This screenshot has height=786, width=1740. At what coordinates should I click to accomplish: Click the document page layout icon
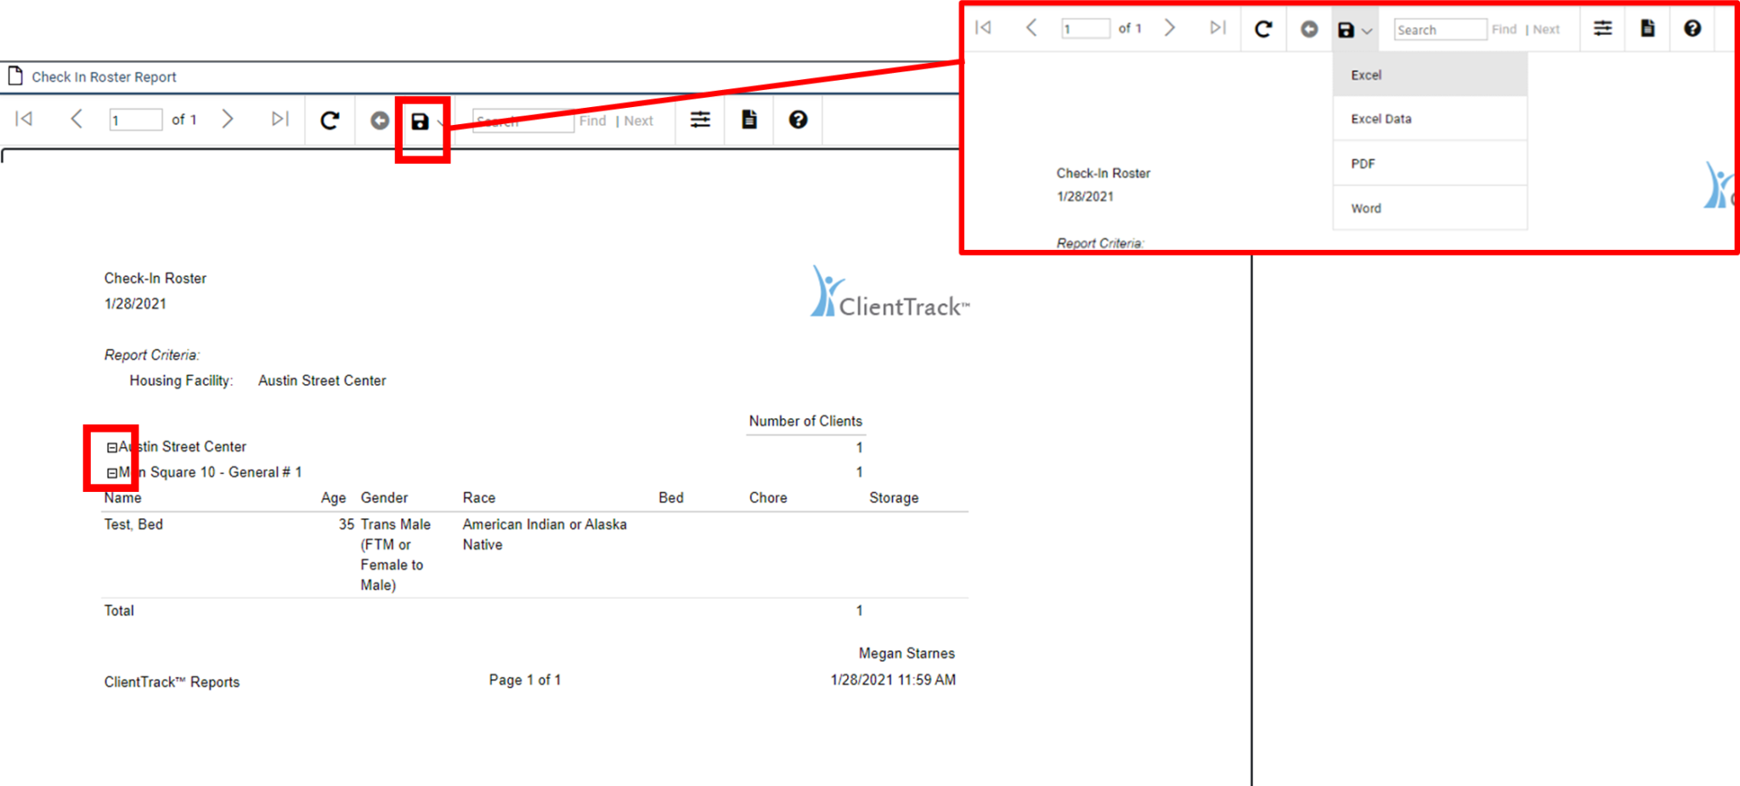pyautogui.click(x=749, y=120)
